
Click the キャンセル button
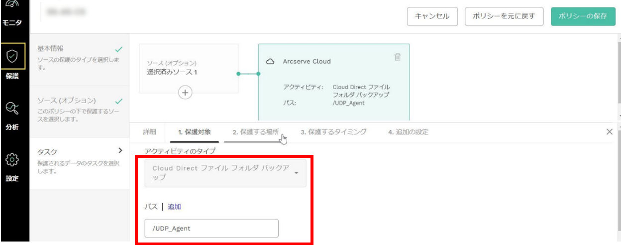pos(432,16)
